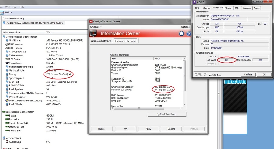Click the Speicherbus-Eigenschaften memory icon

click(4, 112)
